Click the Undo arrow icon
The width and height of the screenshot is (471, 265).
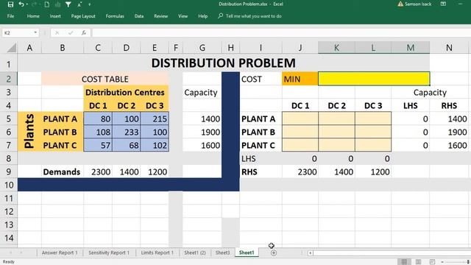pos(21,4)
